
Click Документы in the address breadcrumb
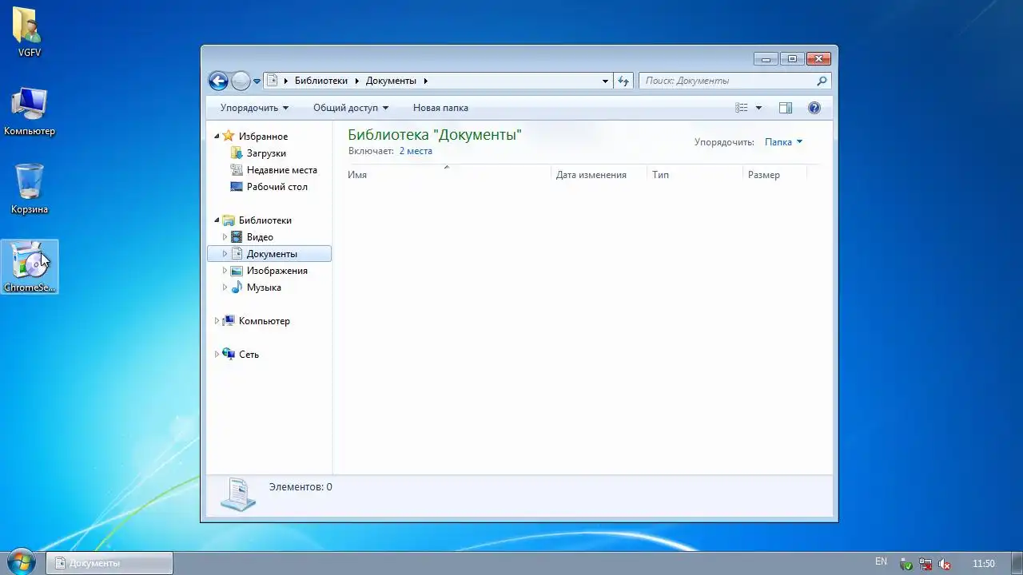click(391, 81)
